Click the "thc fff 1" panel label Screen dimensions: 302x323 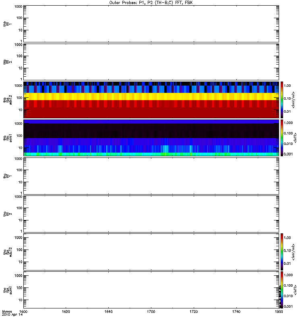point(7,176)
